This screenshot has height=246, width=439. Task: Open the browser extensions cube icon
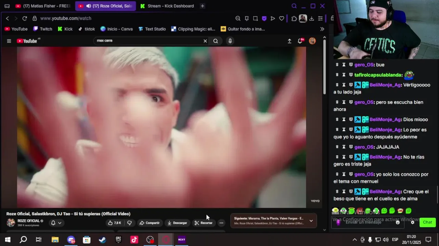tap(294, 18)
